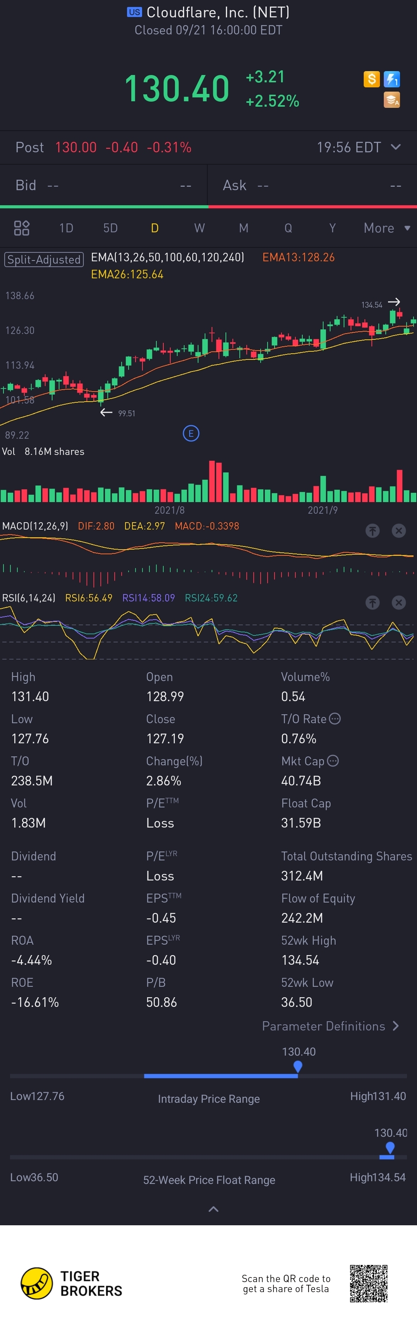The height and width of the screenshot is (1342, 417).
Task: Tap the 130.40 last price
Action: coord(177,88)
